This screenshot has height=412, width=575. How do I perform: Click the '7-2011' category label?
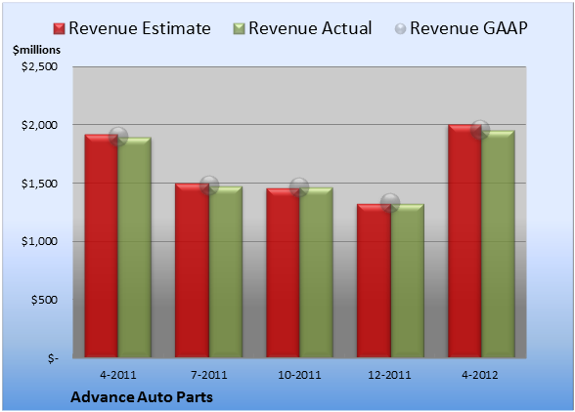pyautogui.click(x=209, y=375)
